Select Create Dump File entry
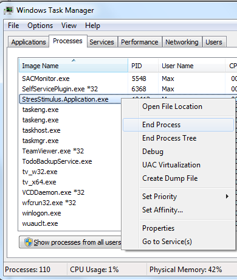 point(170,178)
